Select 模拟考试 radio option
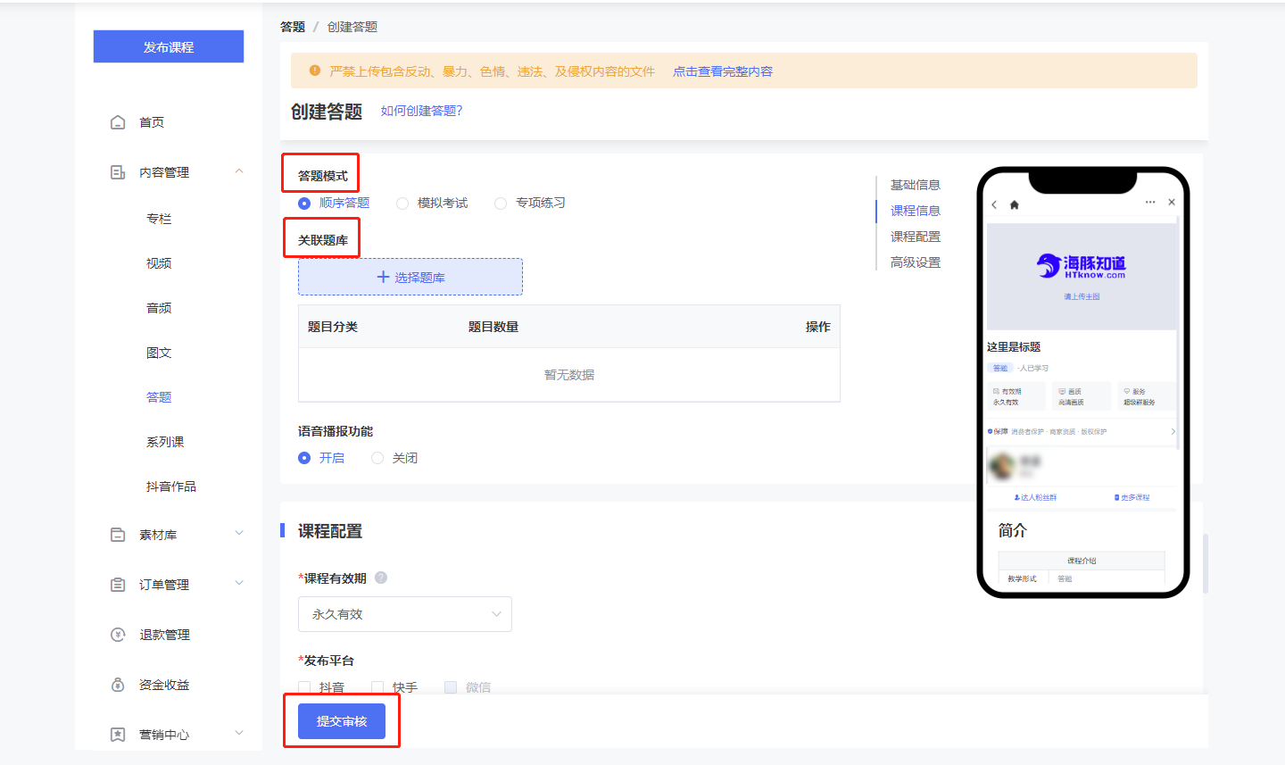 pos(402,204)
